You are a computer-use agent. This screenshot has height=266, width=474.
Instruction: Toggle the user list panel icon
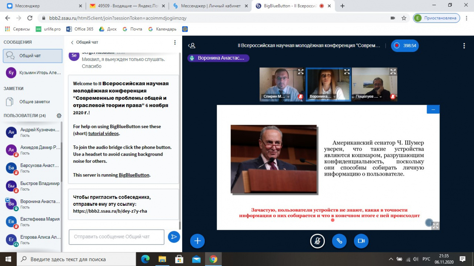pyautogui.click(x=191, y=46)
